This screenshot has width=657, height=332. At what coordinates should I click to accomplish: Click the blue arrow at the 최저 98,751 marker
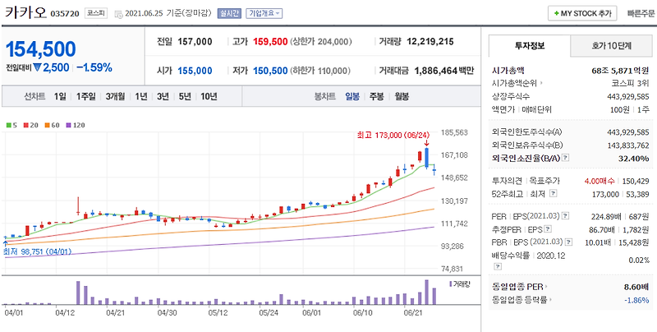tap(6, 242)
